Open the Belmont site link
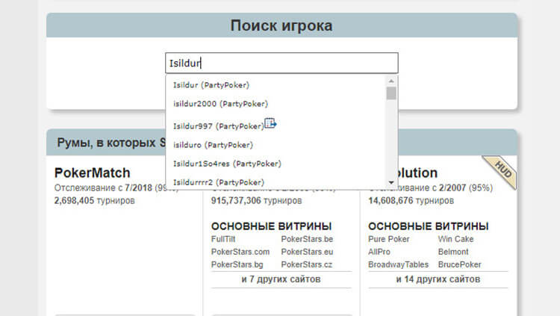560x316 pixels. pyautogui.click(x=453, y=252)
